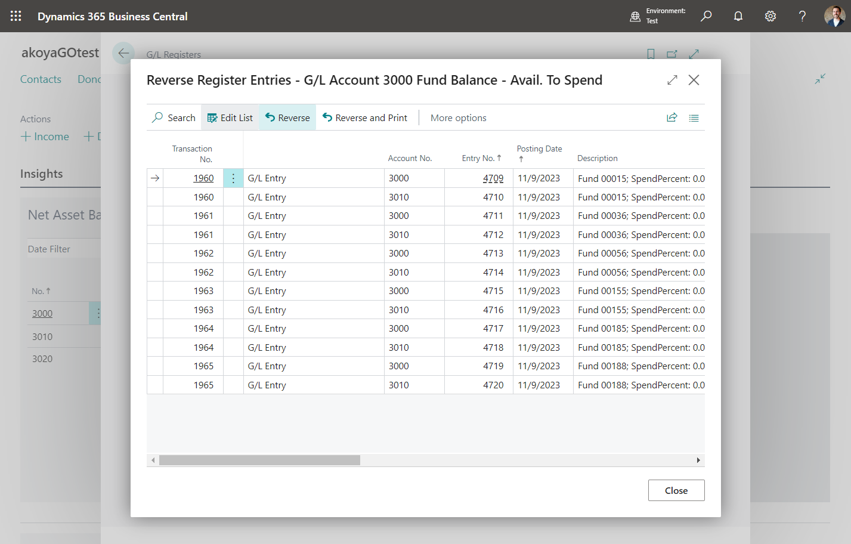Click the scrollbar right arrow
851x544 pixels.
pos(698,460)
